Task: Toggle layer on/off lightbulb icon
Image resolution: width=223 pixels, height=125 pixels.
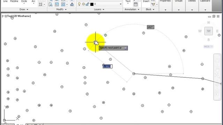Action: tap(79, 4)
